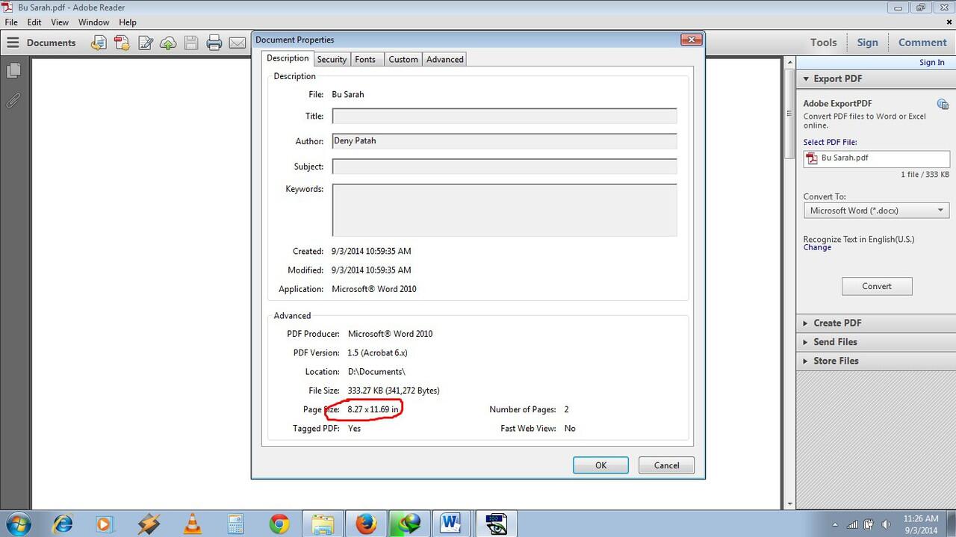Launch Internet Explorer from taskbar

click(63, 524)
